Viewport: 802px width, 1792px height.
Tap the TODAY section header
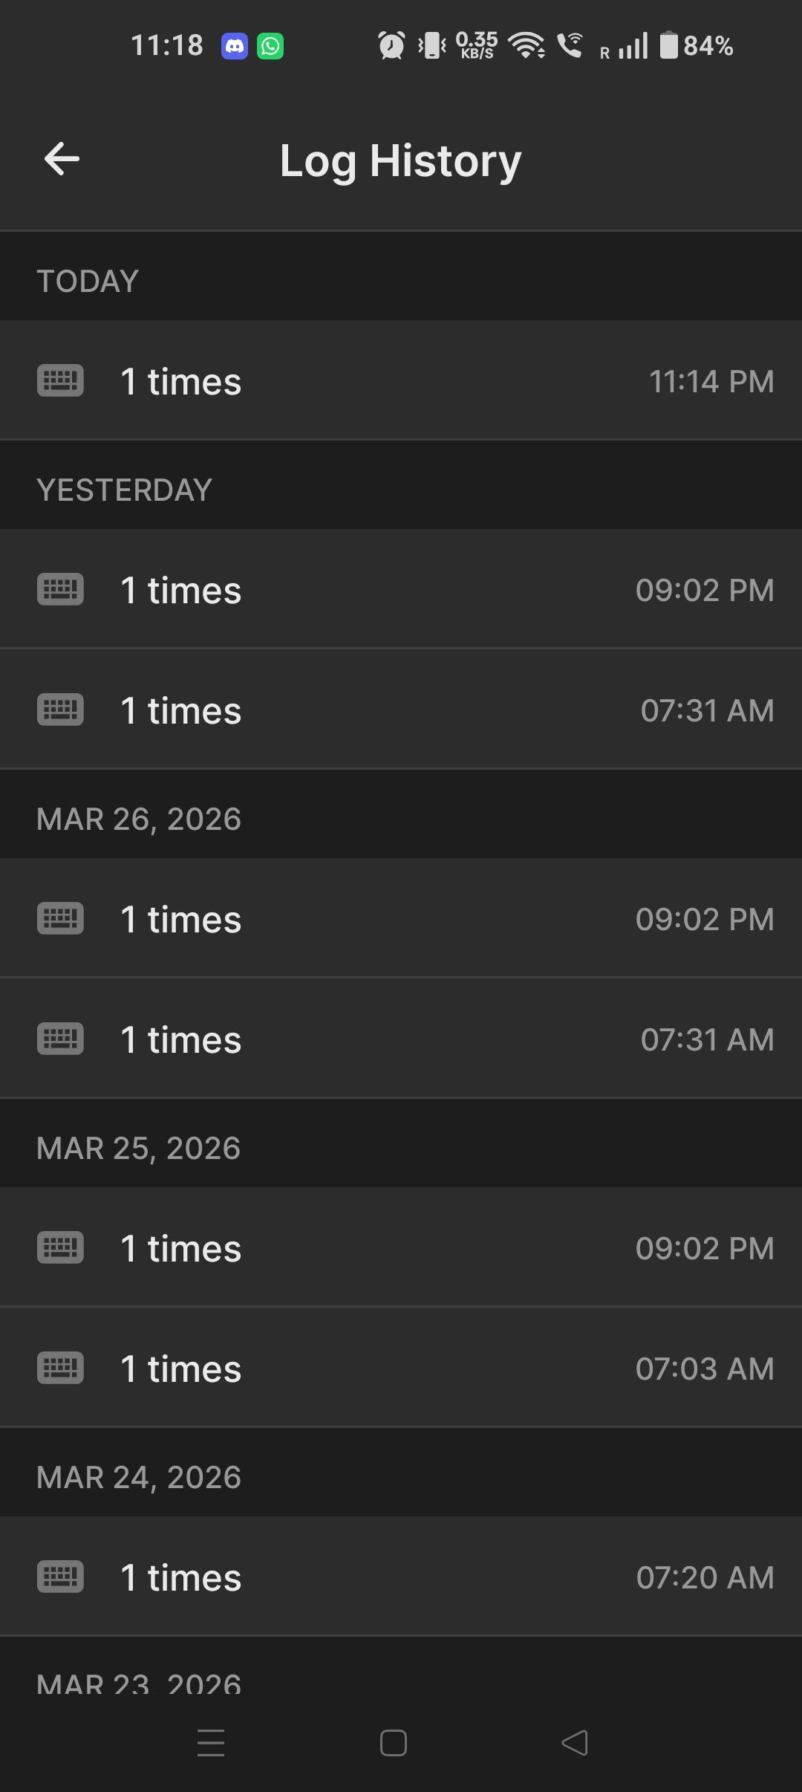pos(88,281)
